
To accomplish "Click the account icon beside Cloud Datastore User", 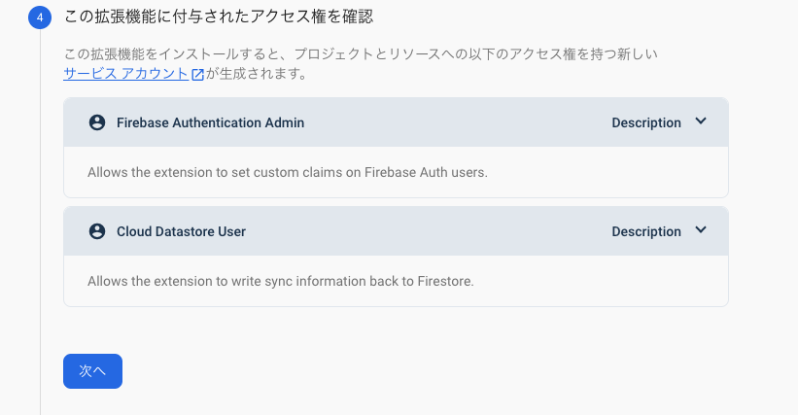I will (97, 231).
